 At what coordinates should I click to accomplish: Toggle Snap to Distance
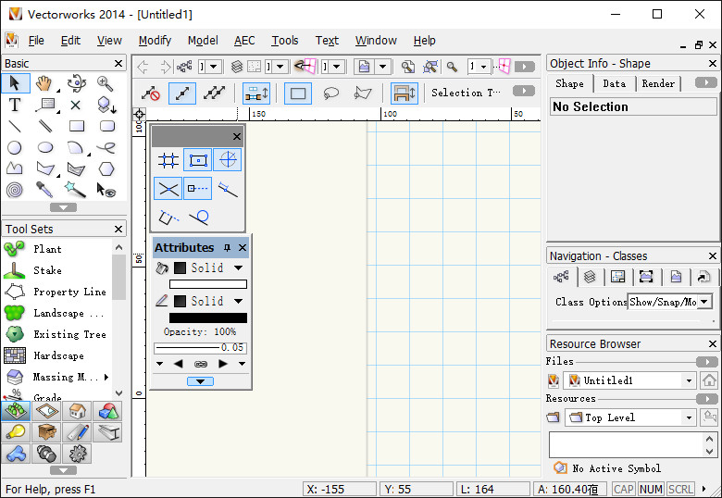pos(228,189)
